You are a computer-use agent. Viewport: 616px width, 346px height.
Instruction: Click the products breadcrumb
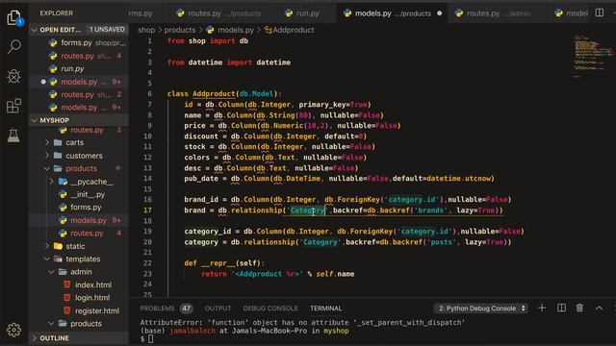180,30
